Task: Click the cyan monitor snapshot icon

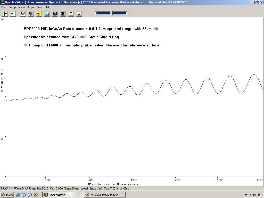Action: tap(55, 14)
